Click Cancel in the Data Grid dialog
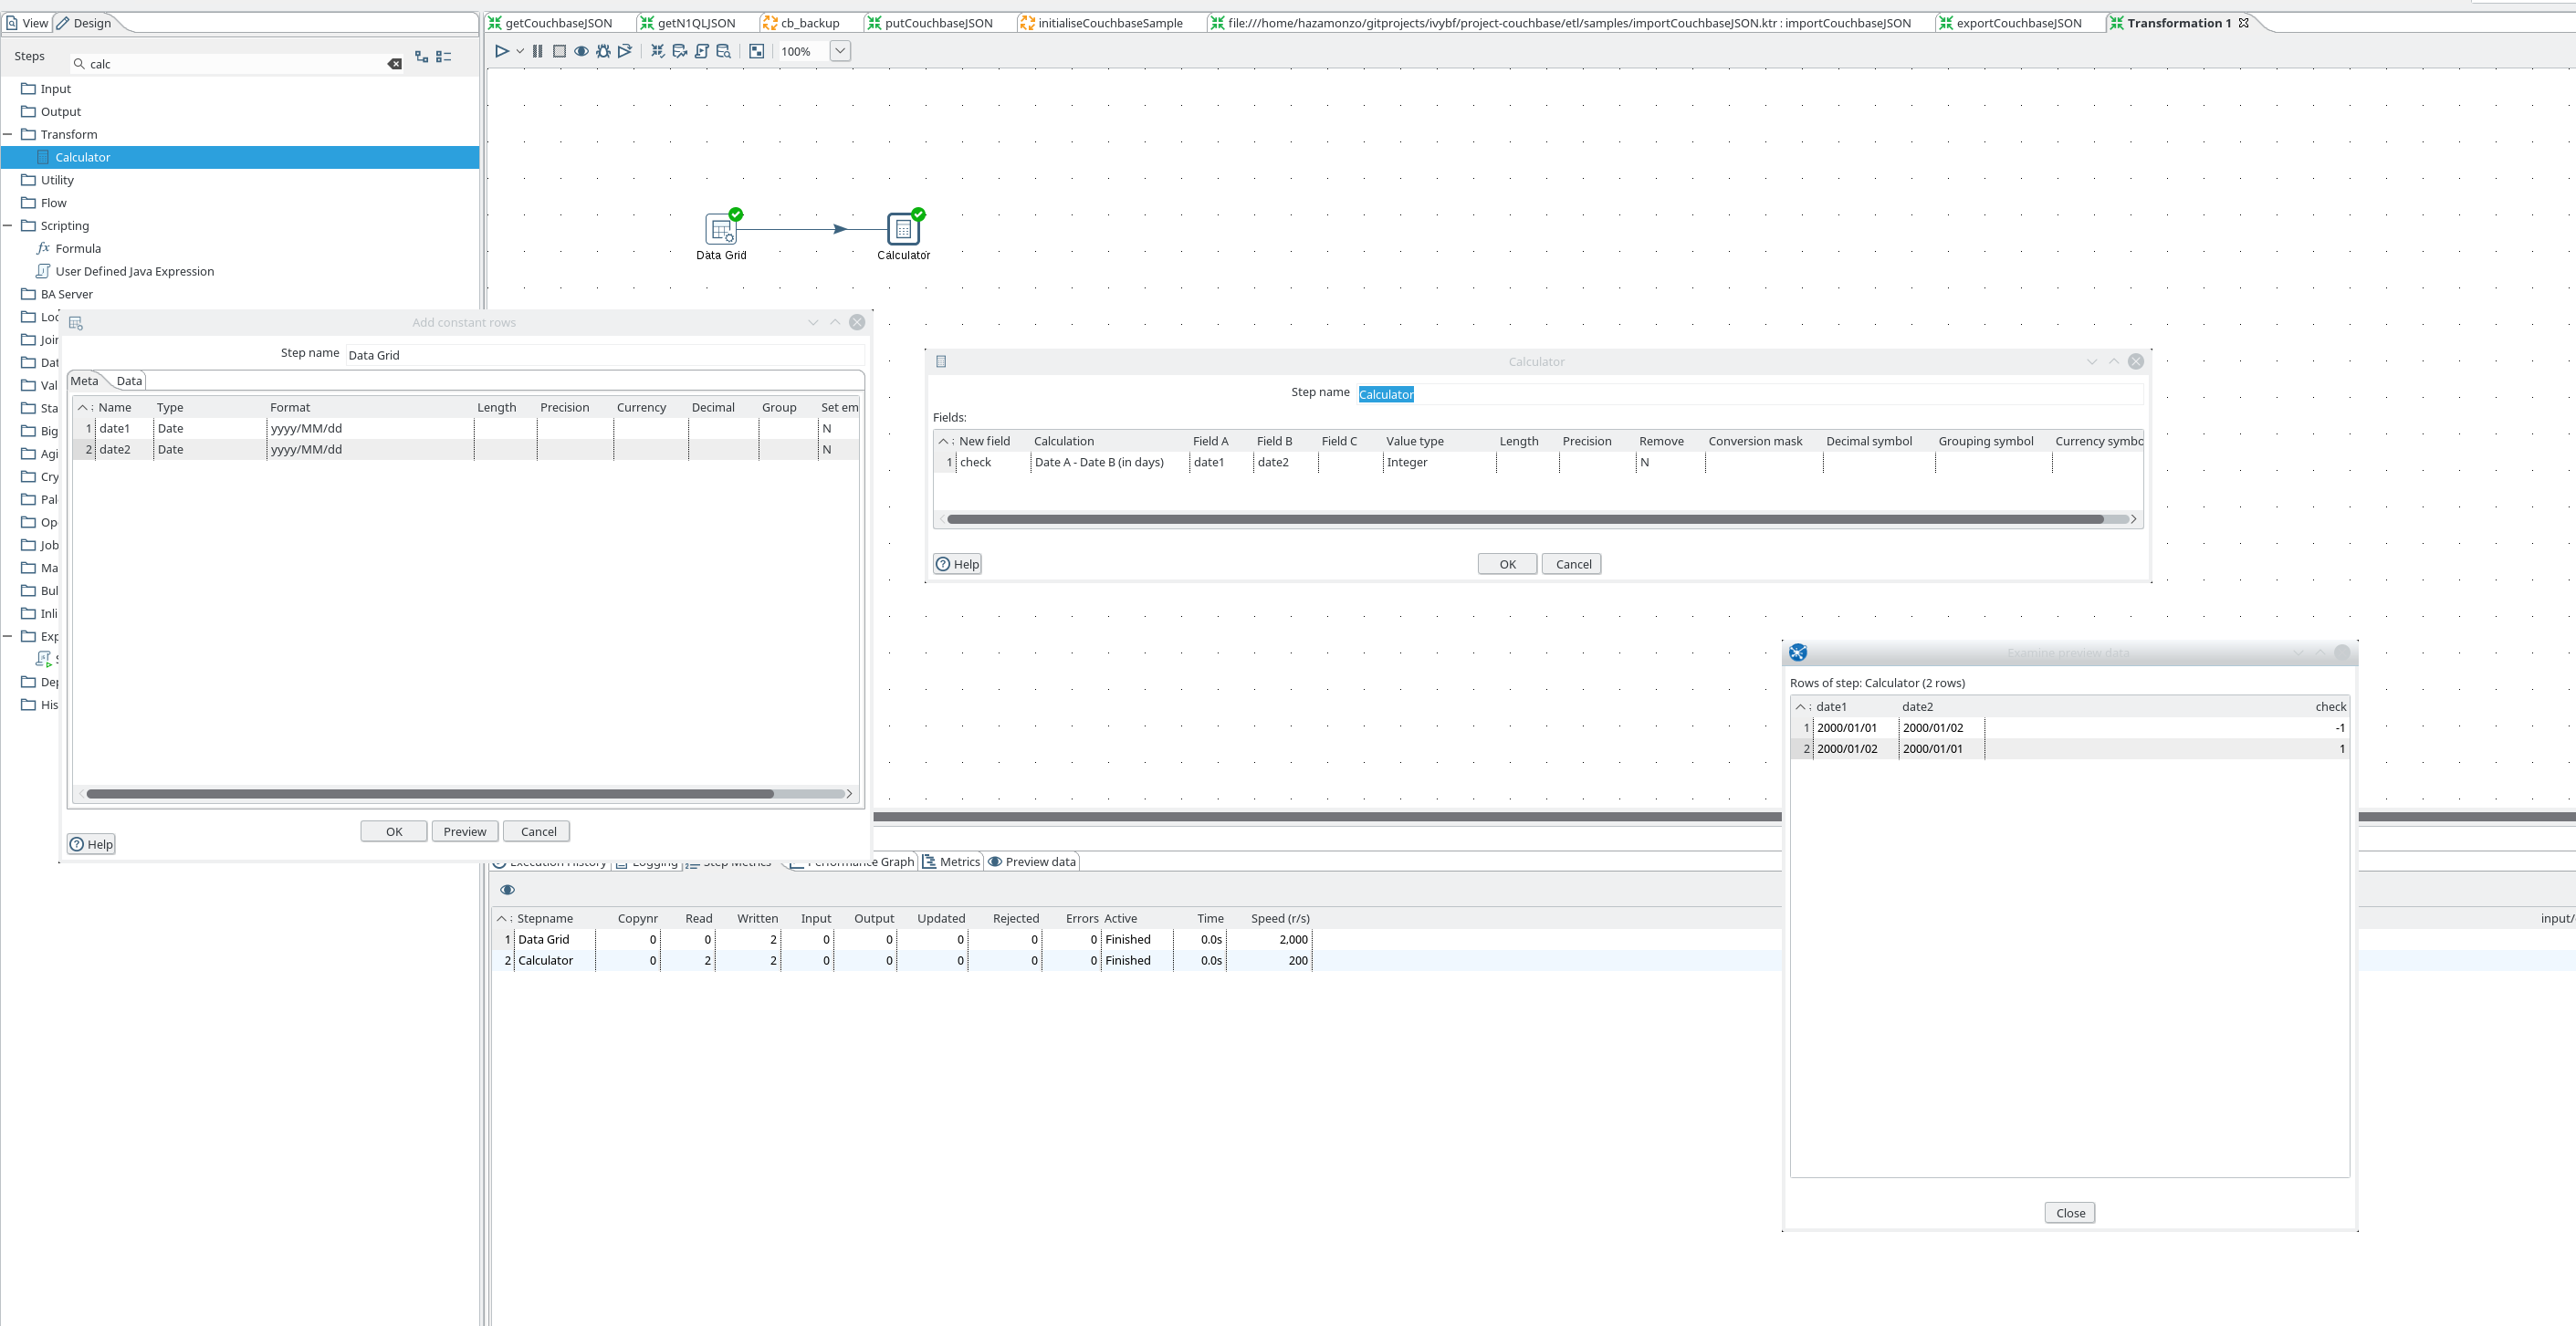 [x=538, y=832]
